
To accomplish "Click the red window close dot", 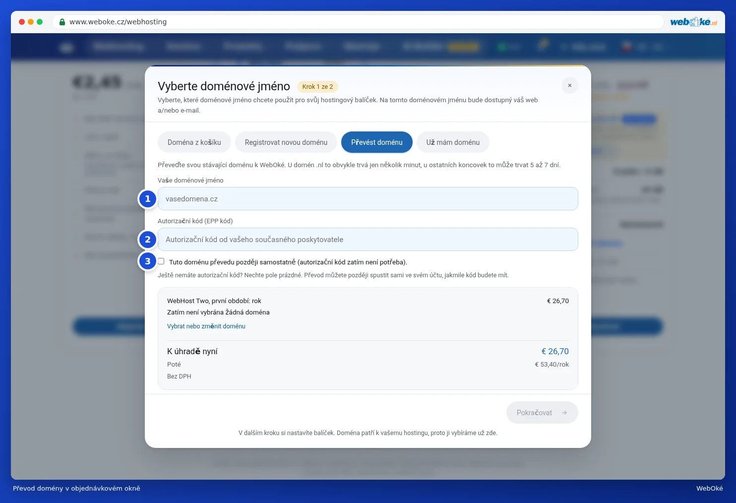I will pos(22,22).
